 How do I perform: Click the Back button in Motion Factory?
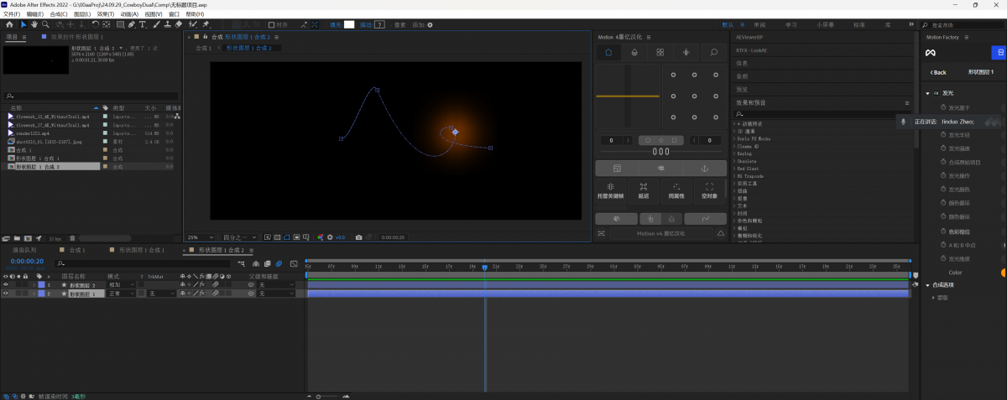pyautogui.click(x=938, y=72)
